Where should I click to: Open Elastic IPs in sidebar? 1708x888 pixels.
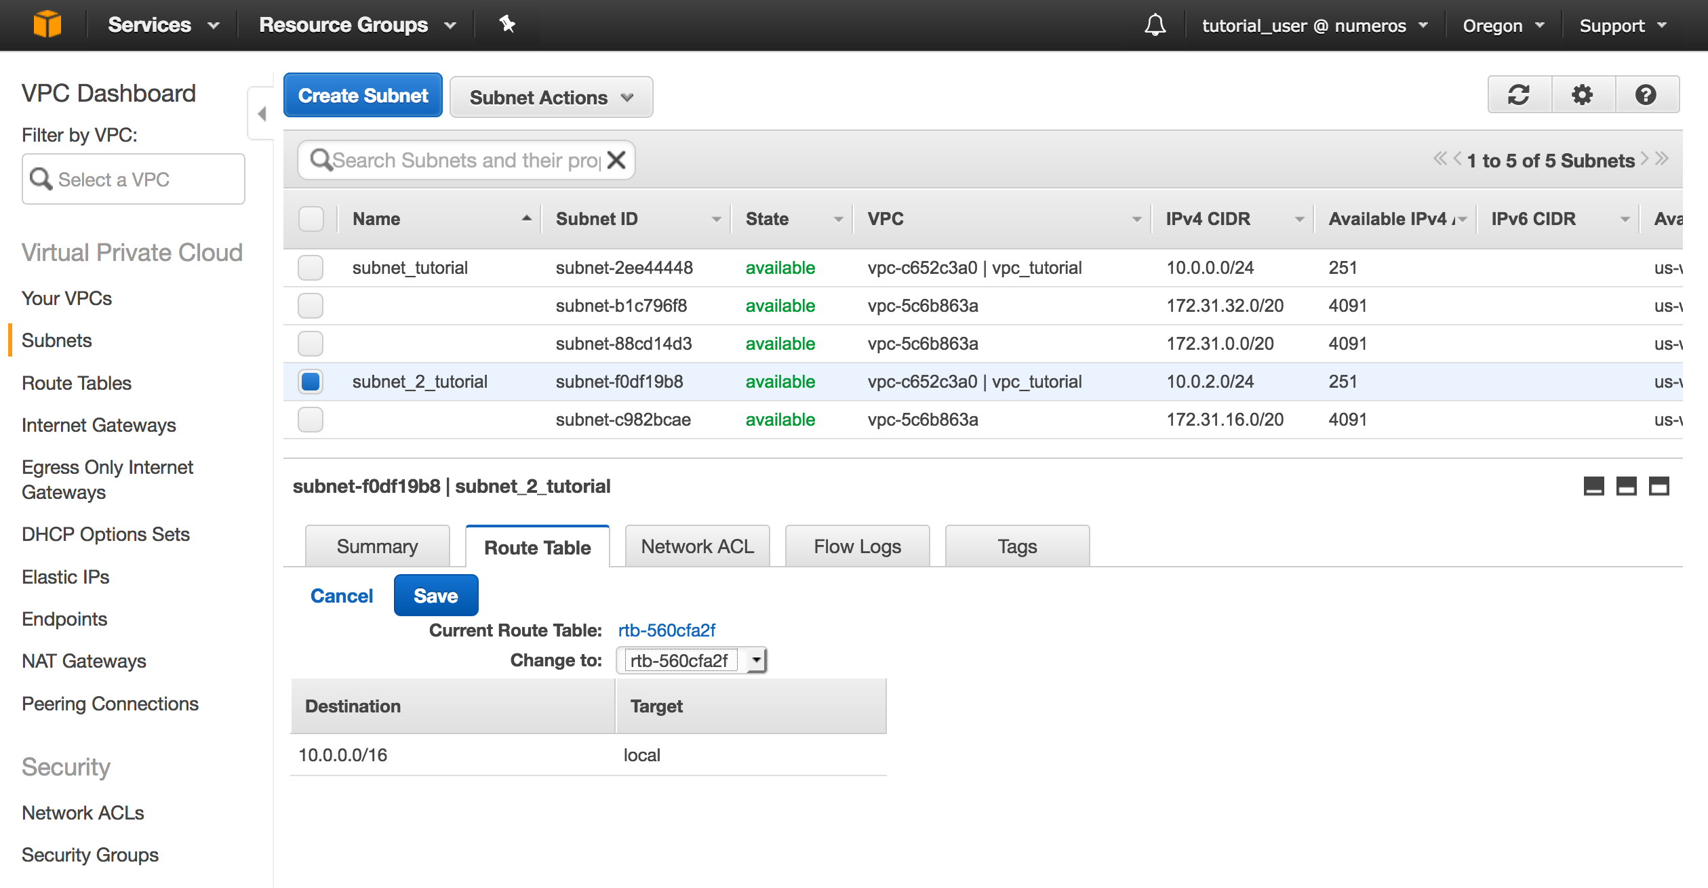point(66,577)
